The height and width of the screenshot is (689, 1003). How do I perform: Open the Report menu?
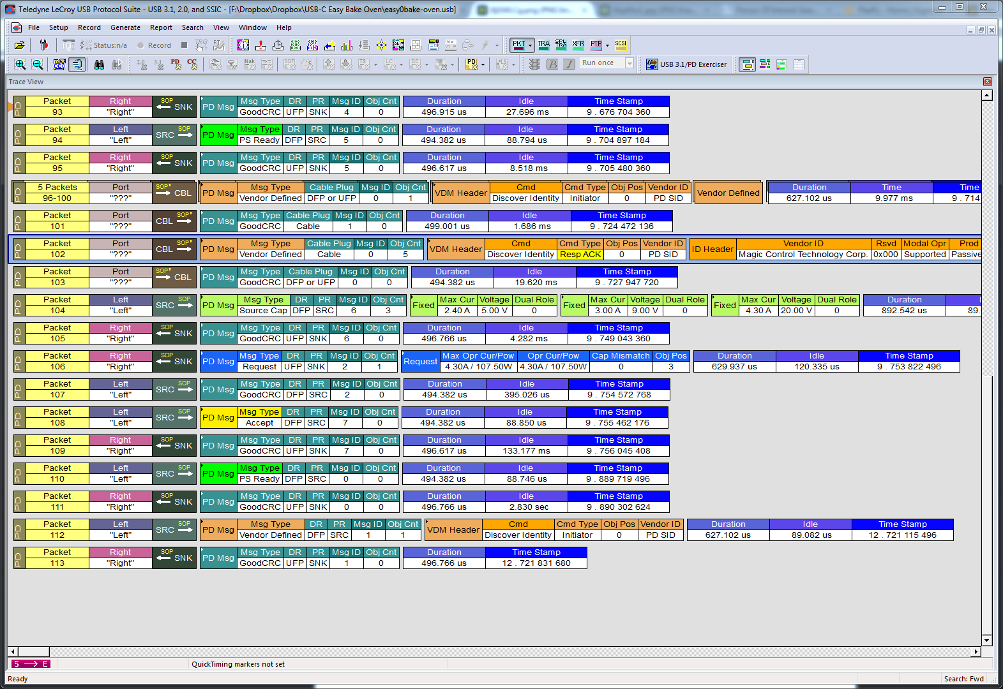click(161, 27)
